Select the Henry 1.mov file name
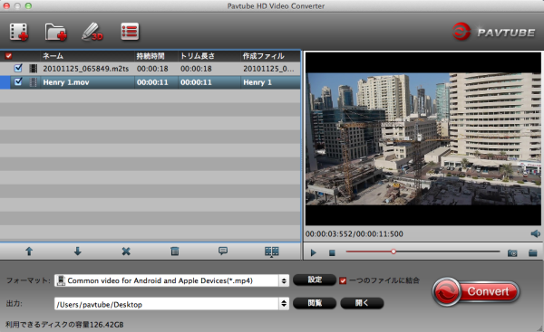Screen dimensions: 544x332 tap(66, 82)
